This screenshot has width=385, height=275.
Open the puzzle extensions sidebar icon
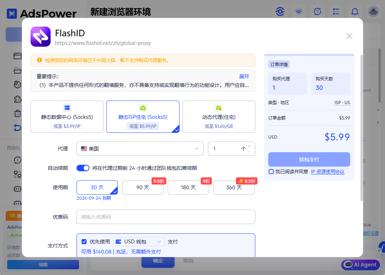click(x=18, y=99)
